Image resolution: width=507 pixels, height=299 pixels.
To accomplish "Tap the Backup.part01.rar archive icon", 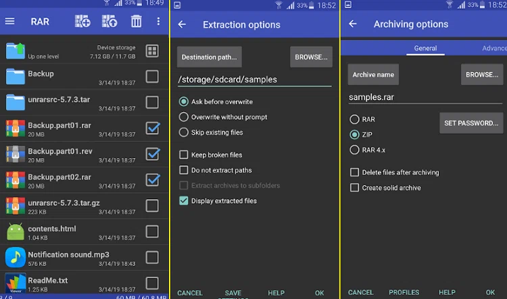I will click(15, 128).
